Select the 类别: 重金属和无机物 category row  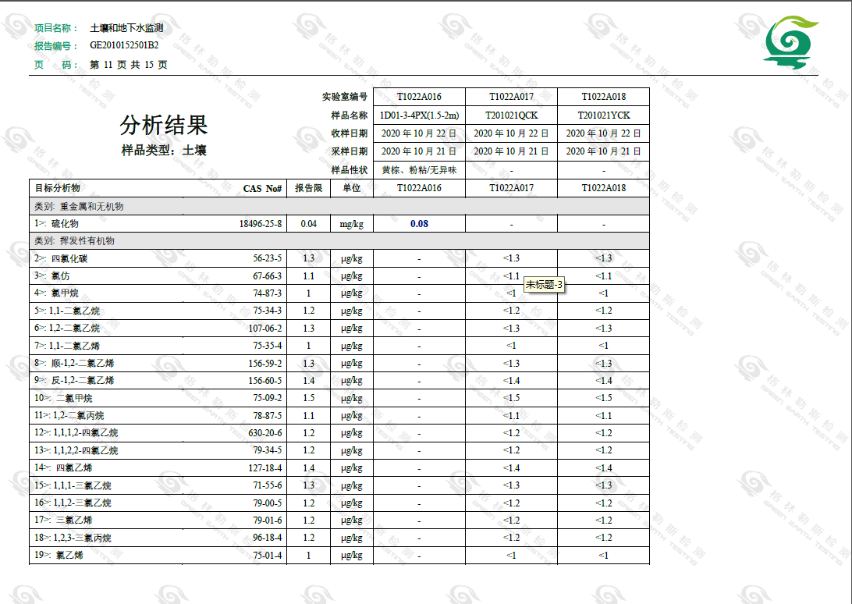tap(80, 207)
